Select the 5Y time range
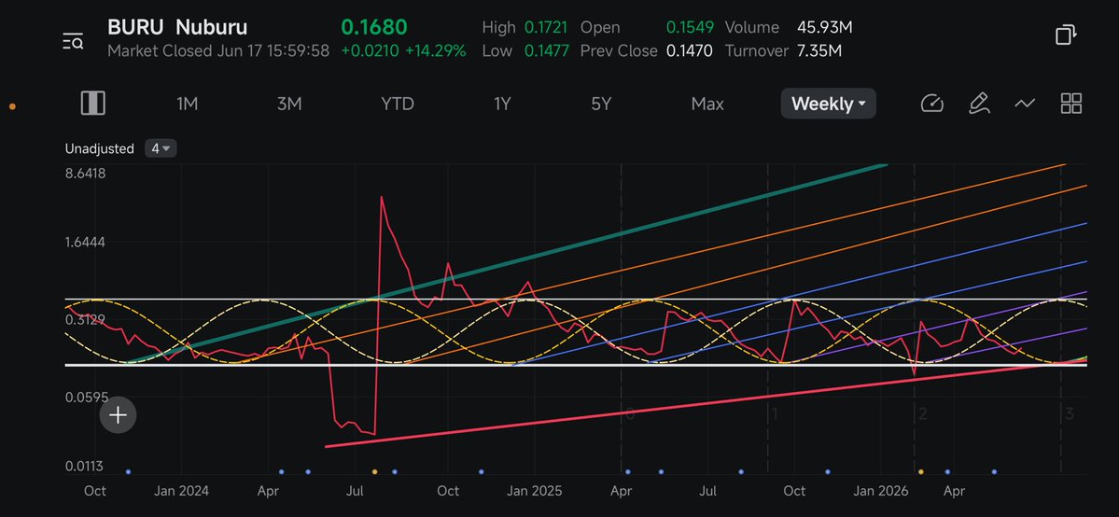 tap(601, 104)
